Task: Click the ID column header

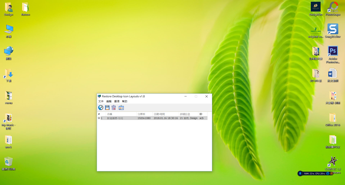Action: 203,114
